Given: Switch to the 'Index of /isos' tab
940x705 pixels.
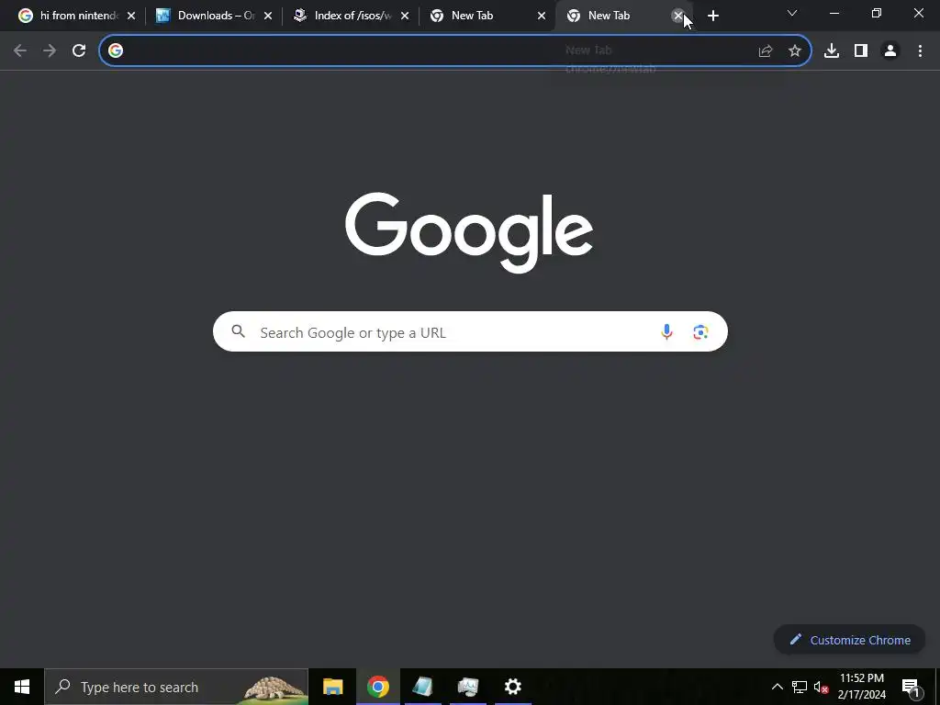Looking at the screenshot, I should pyautogui.click(x=352, y=16).
